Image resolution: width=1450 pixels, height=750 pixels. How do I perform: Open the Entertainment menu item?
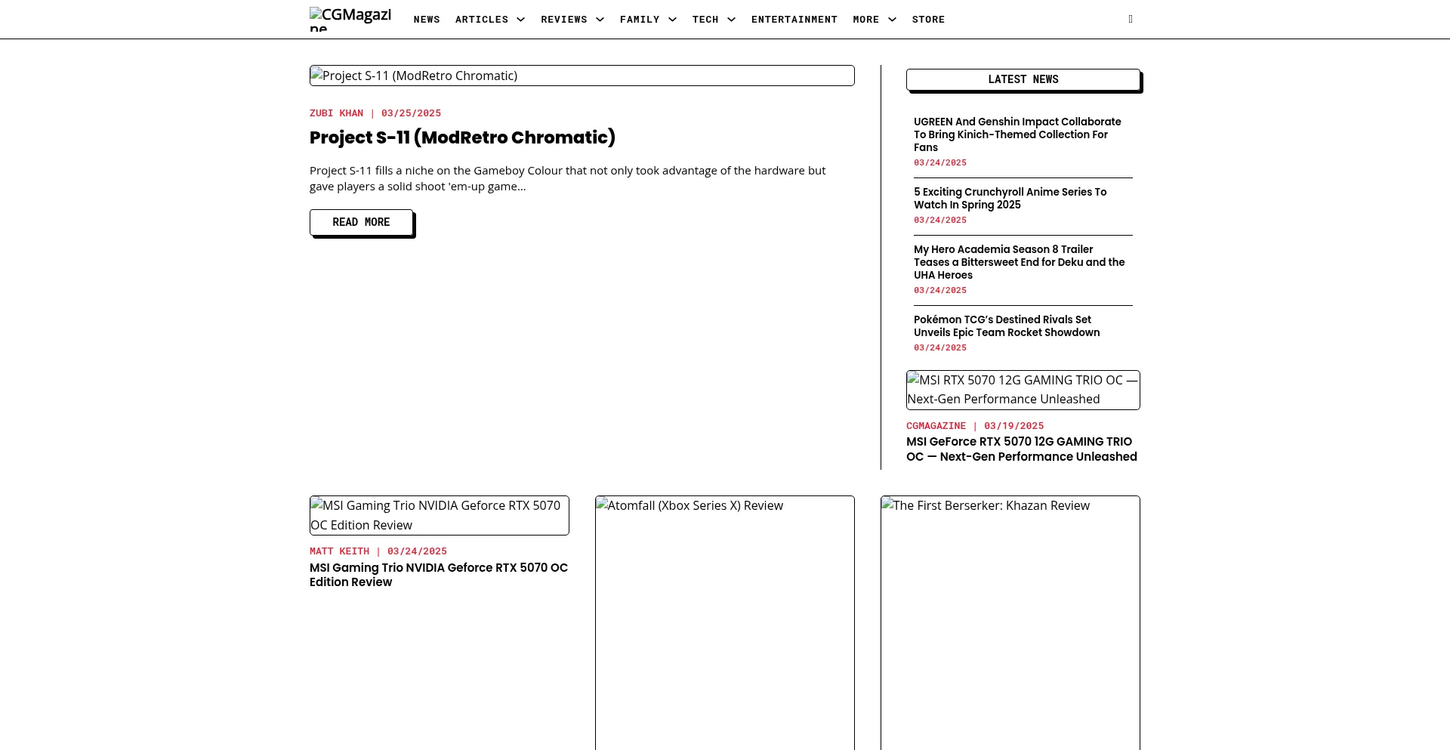point(794,20)
